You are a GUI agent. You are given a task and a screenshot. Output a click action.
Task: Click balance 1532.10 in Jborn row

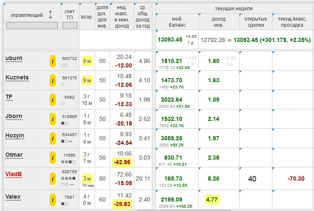click(x=172, y=119)
